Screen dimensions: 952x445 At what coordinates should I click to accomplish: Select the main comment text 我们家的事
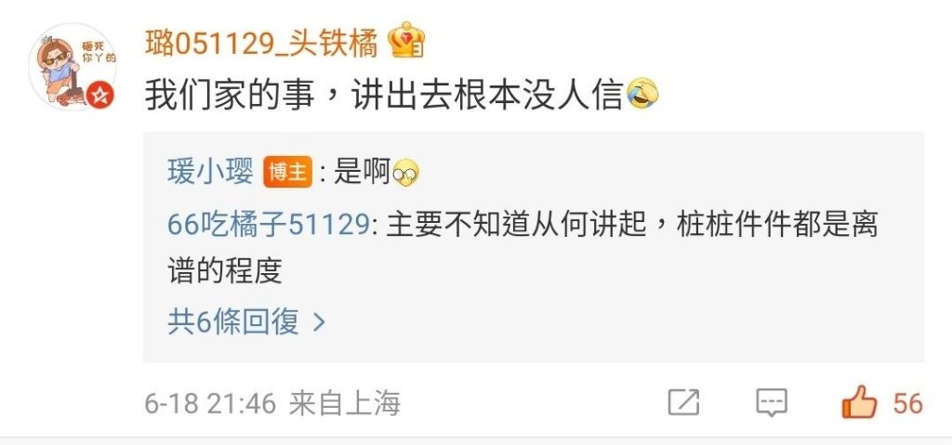point(230,96)
